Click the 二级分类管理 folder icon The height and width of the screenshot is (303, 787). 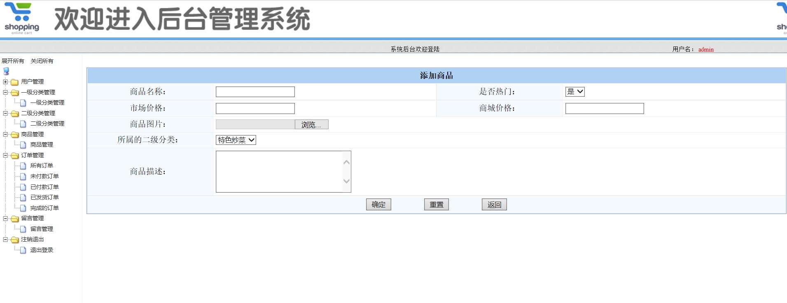tap(15, 114)
